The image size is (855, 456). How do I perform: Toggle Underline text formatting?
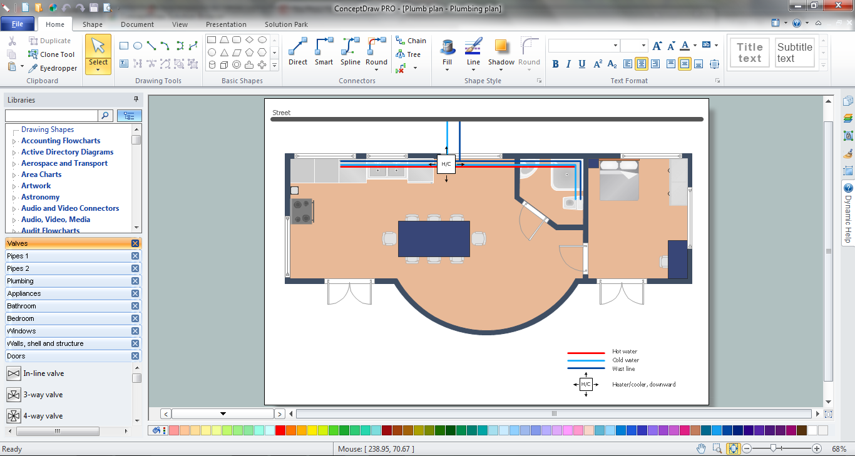[582, 64]
